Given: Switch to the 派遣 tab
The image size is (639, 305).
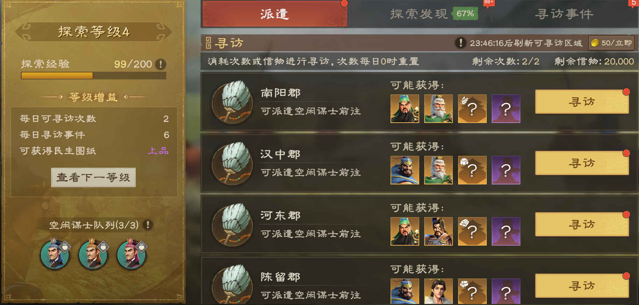Looking at the screenshot, I should (x=275, y=14).
